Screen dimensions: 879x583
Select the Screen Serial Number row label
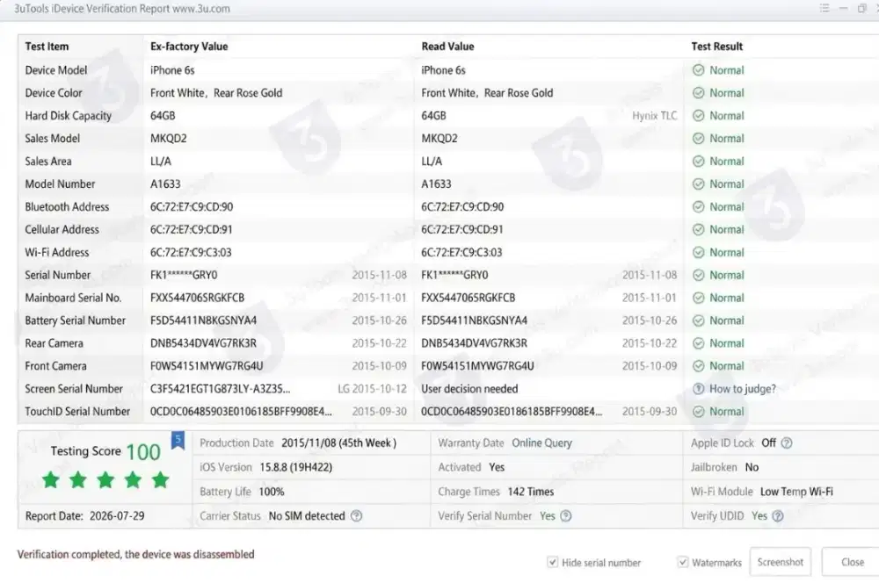(74, 389)
